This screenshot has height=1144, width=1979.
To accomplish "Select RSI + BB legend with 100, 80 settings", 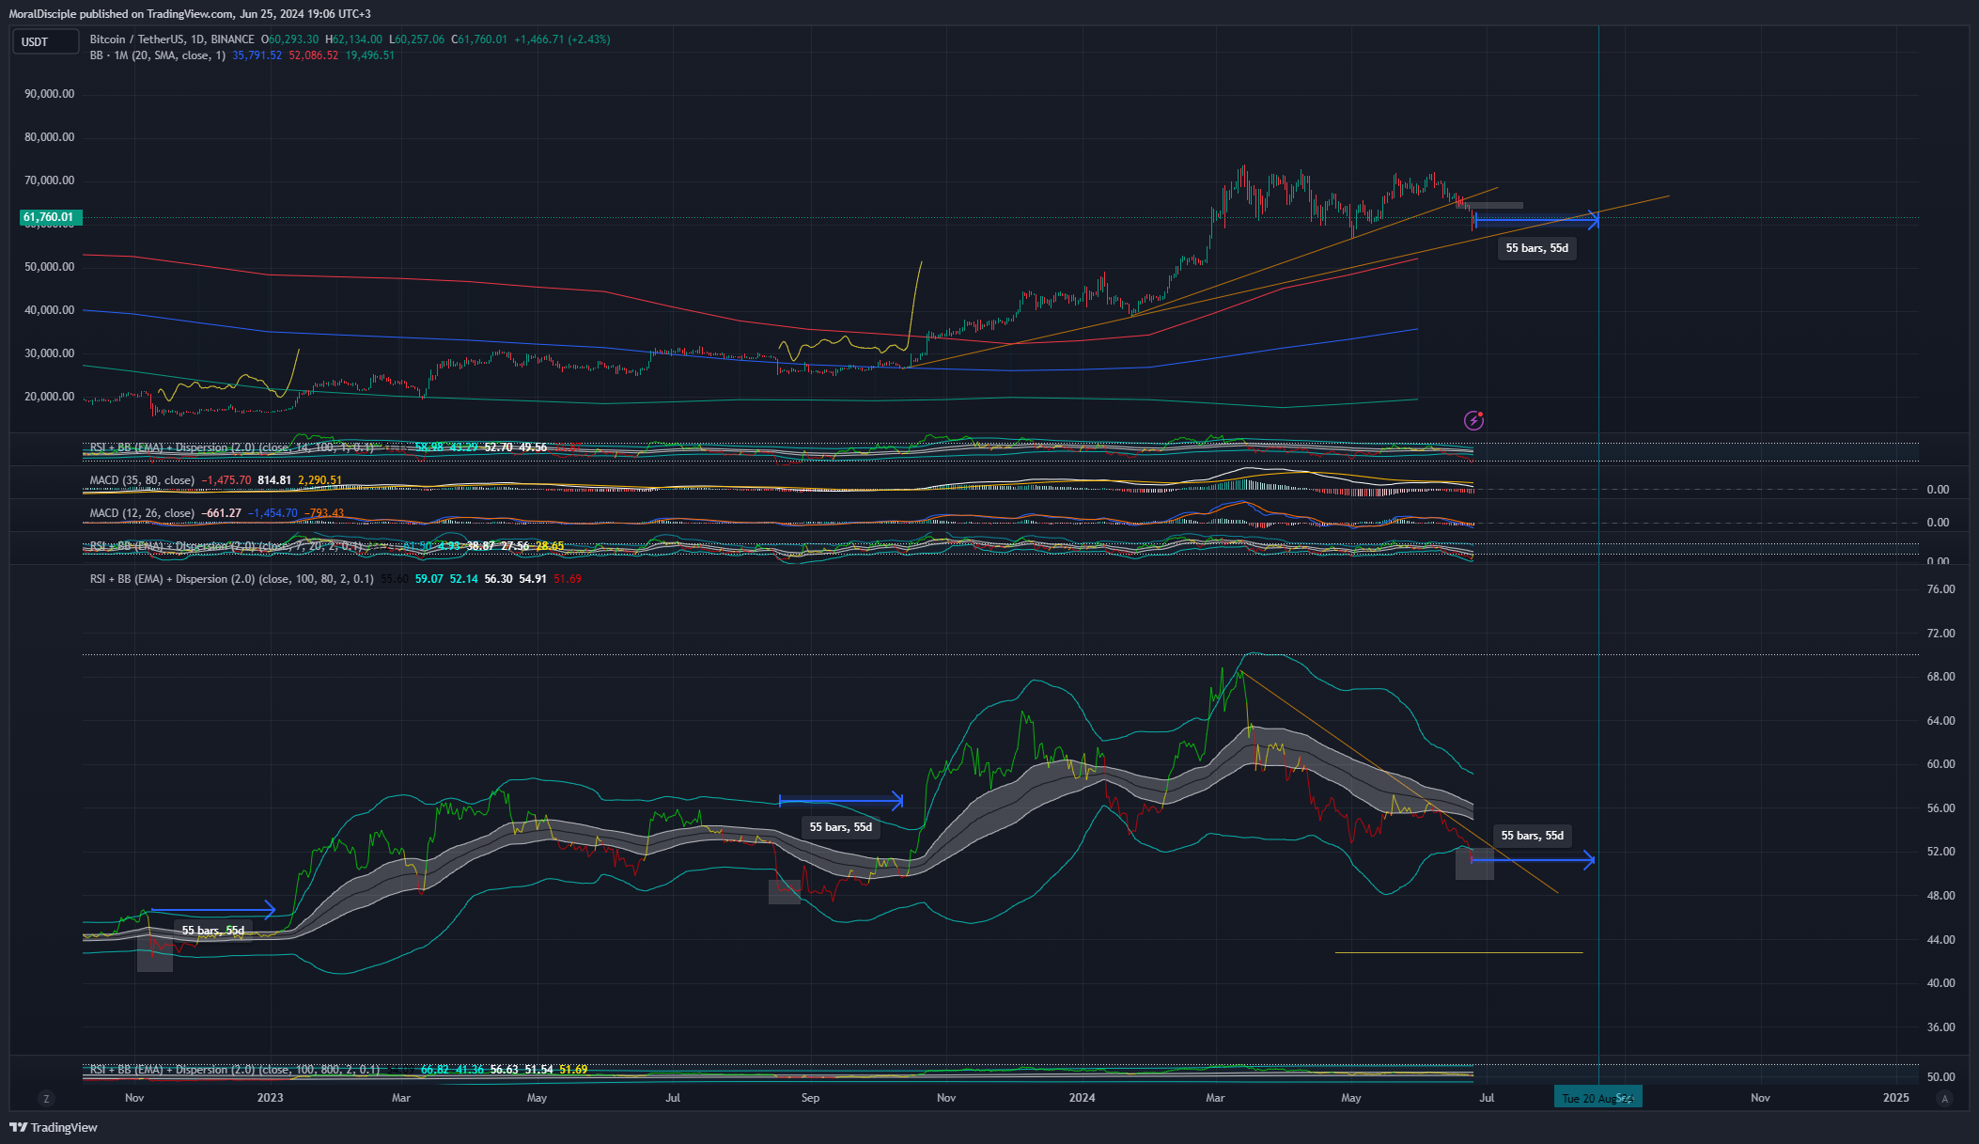I will (231, 579).
